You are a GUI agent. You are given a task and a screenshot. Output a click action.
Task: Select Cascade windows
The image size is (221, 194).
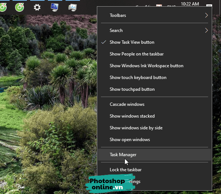point(127,104)
